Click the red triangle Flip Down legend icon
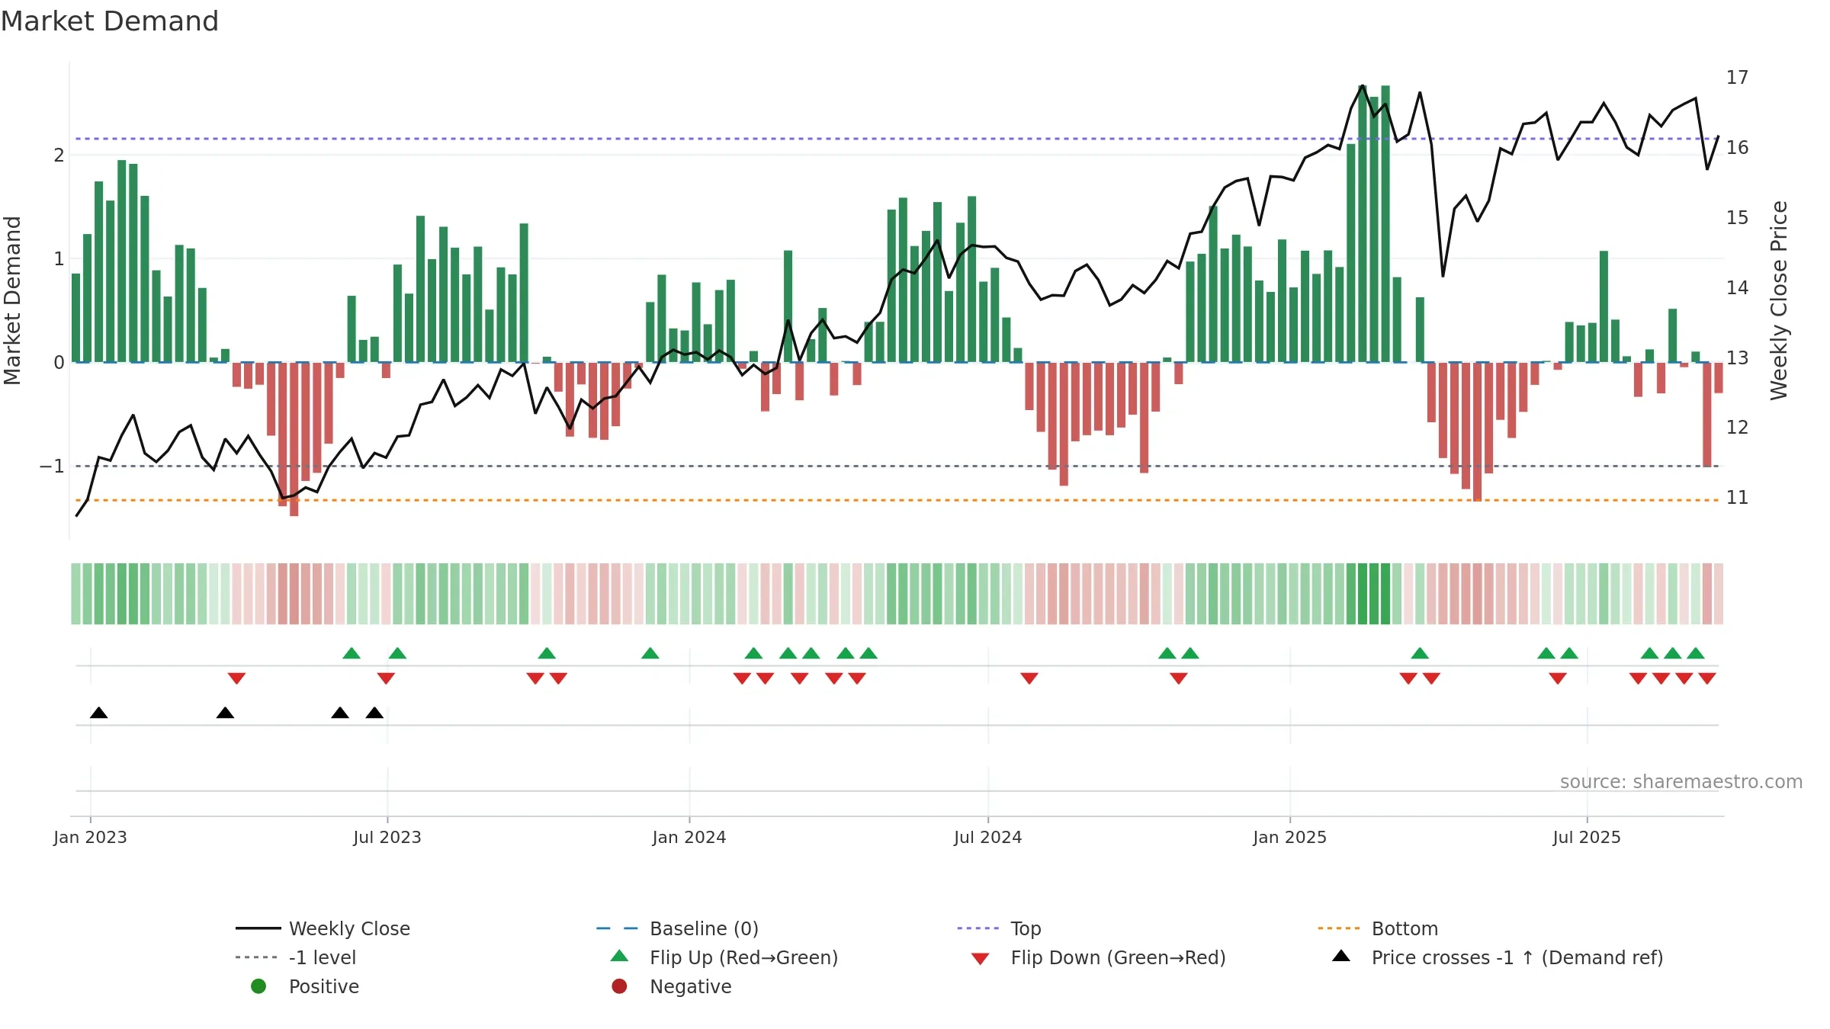The image size is (1830, 1029). point(980,959)
